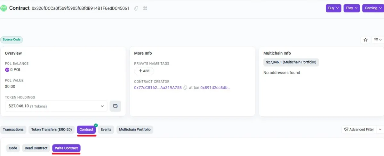This screenshot has height=156, width=384.
Task: Show QR code for contract address
Action: point(145,8)
